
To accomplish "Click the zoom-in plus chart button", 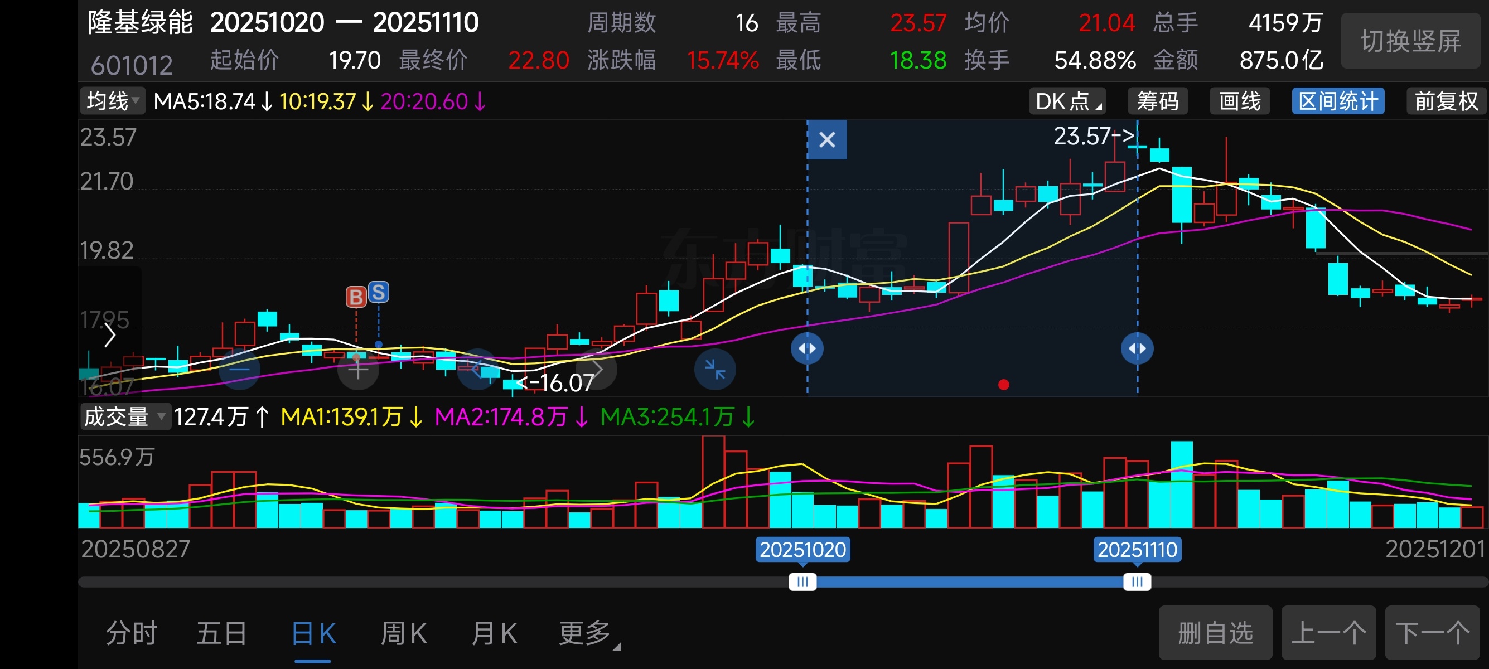I will (358, 369).
